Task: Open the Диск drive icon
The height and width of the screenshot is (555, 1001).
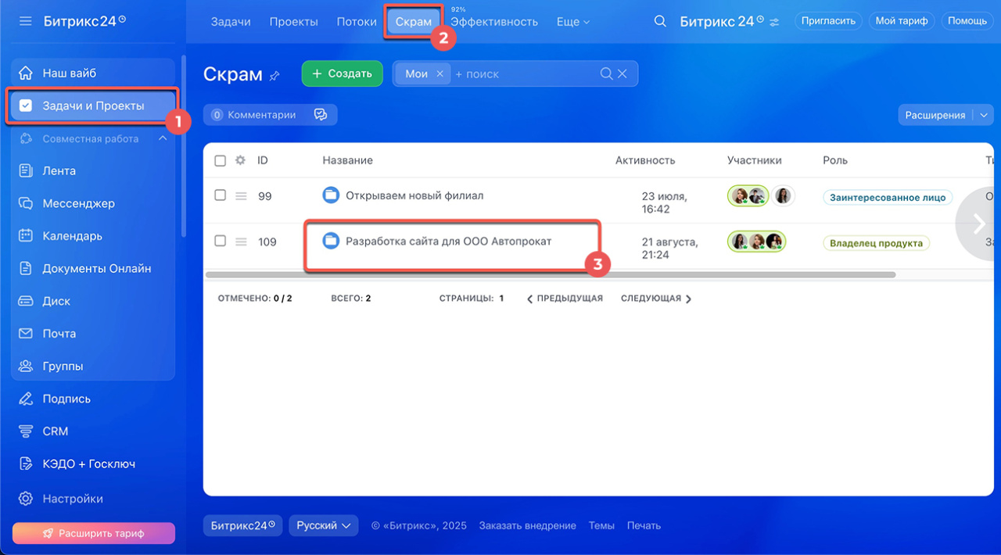Action: (x=26, y=301)
